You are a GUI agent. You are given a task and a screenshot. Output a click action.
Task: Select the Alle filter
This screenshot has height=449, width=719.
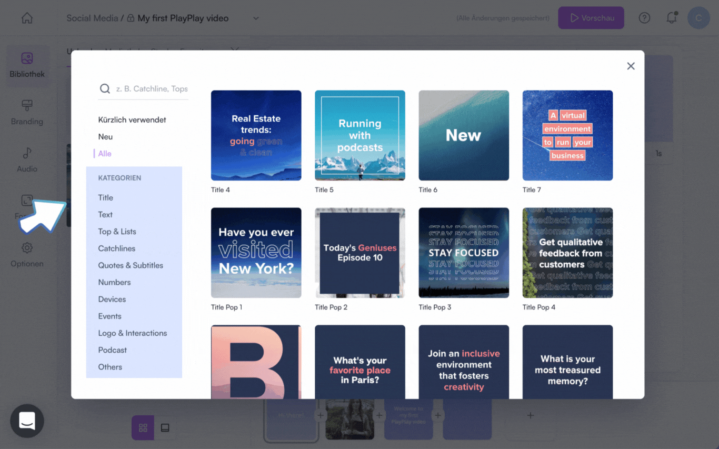click(x=105, y=153)
